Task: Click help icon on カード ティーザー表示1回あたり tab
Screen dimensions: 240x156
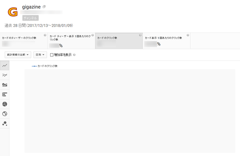Action: click(93, 35)
